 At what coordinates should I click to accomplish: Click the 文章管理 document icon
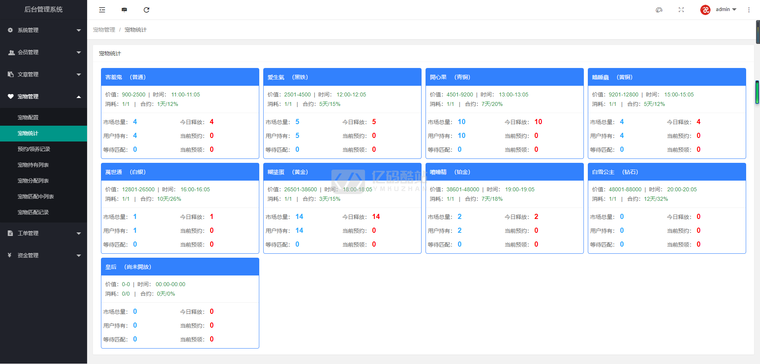point(11,74)
